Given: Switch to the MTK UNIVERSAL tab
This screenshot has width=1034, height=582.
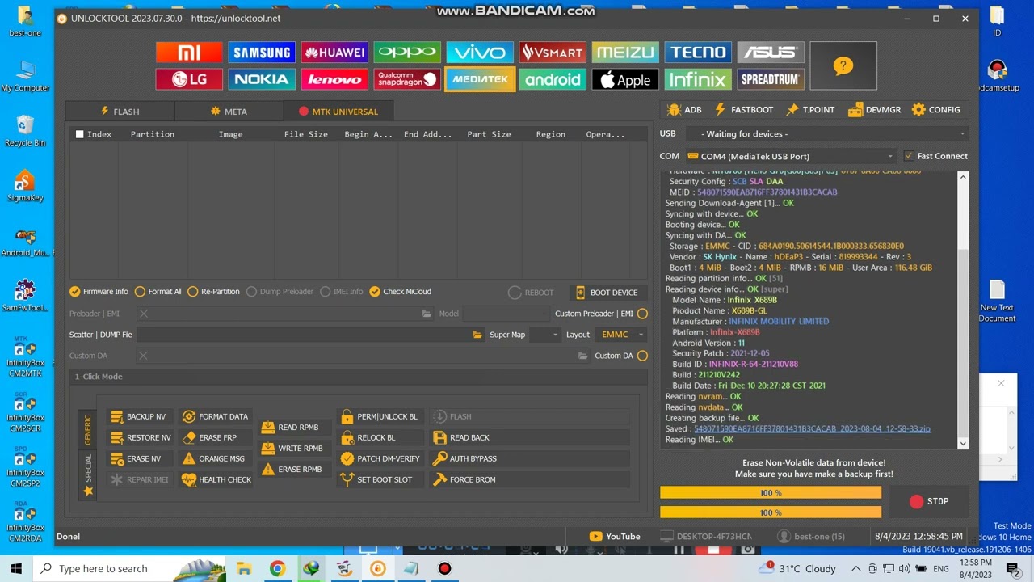Looking at the screenshot, I should point(338,112).
